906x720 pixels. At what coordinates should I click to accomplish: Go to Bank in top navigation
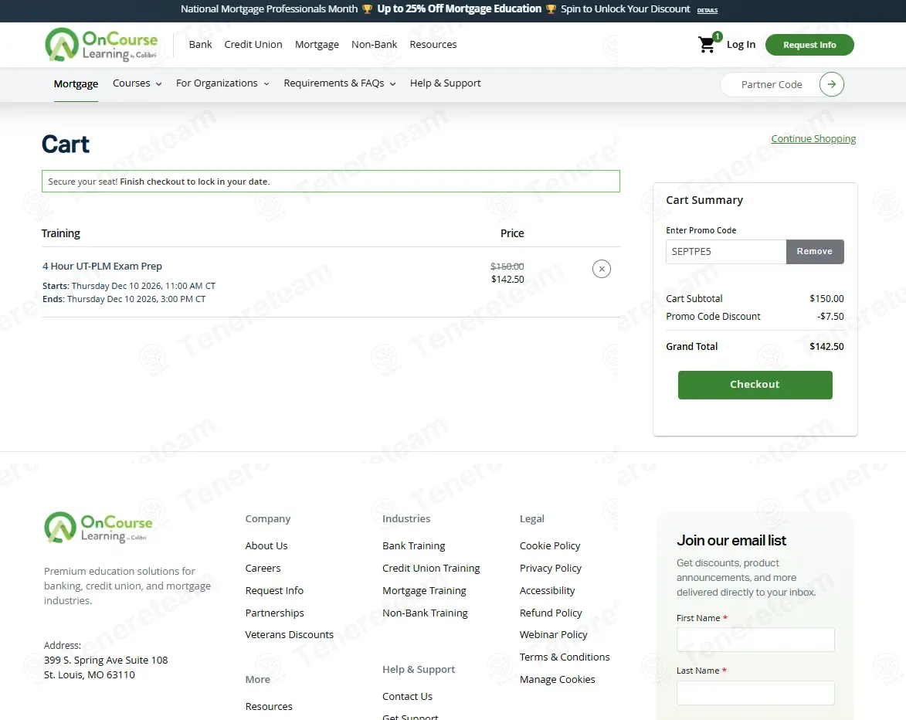coord(201,45)
